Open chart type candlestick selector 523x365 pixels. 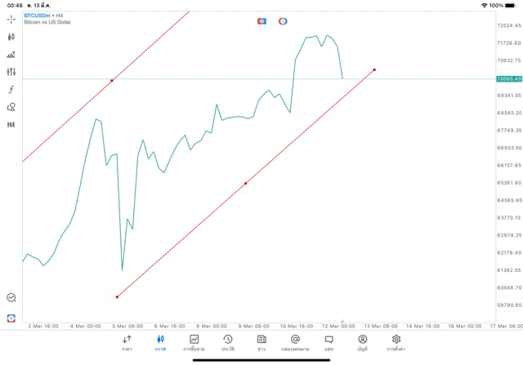11,37
